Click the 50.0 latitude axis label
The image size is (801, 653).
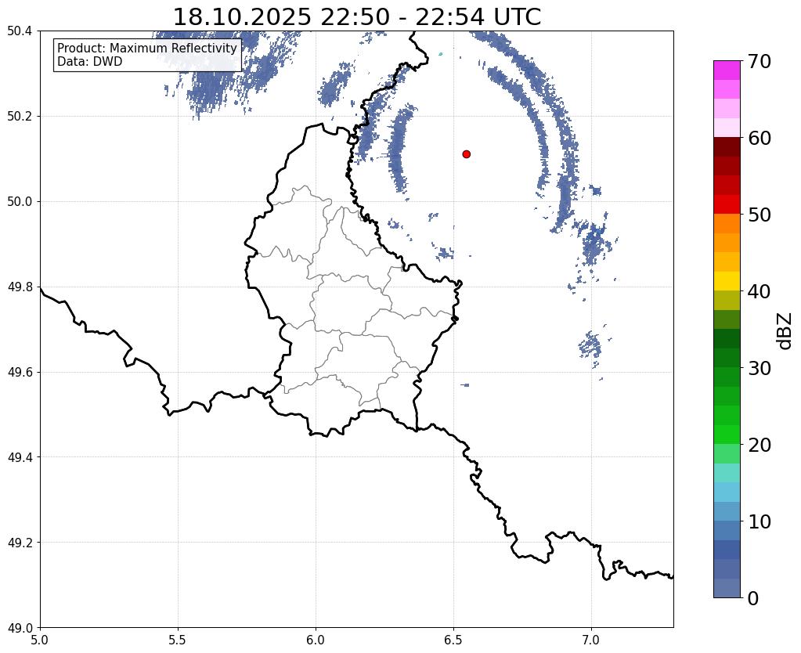click(20, 202)
